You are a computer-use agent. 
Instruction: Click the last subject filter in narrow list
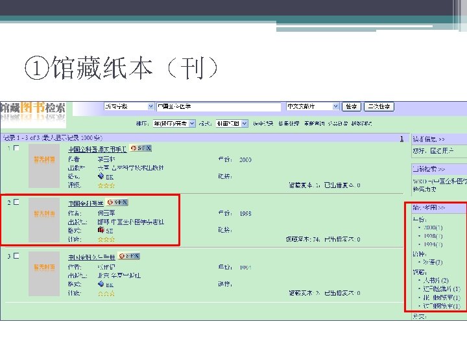(x=442, y=306)
